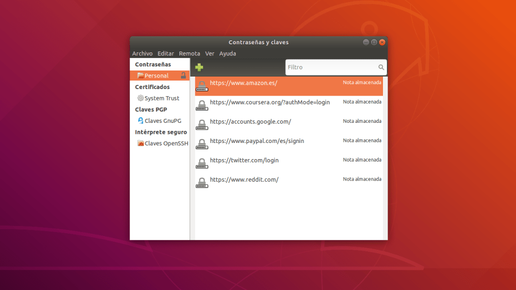Open the Remota menu
Image resolution: width=516 pixels, height=290 pixels.
189,53
